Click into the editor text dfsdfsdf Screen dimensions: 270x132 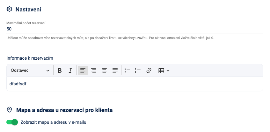tap(18, 84)
